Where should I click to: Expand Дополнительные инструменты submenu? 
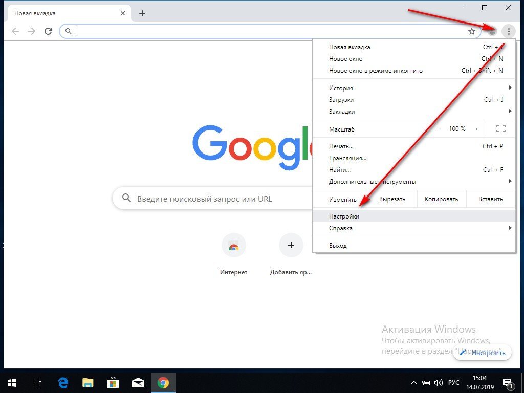pos(414,182)
